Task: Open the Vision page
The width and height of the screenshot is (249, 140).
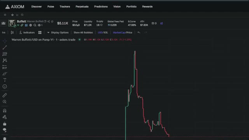Action: point(117,7)
